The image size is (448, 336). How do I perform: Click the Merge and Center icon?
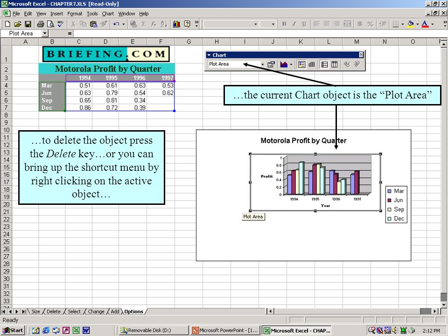coord(347,24)
